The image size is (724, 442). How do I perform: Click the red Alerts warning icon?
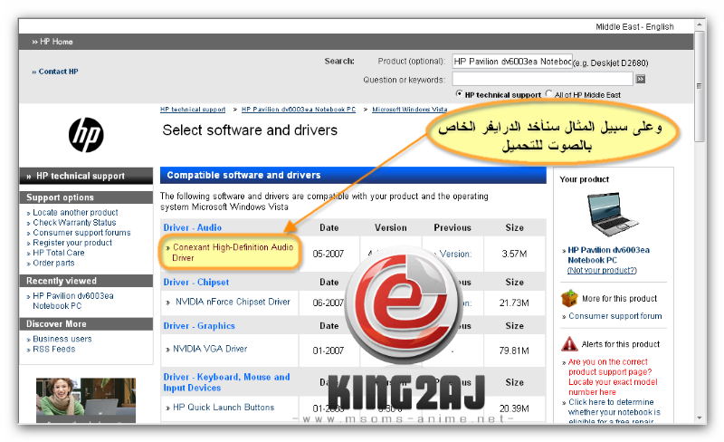click(568, 344)
